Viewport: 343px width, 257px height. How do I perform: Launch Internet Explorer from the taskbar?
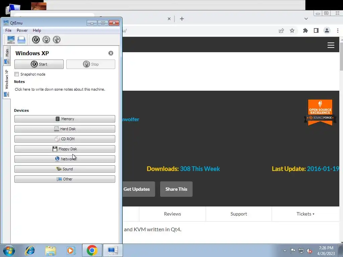[x=30, y=250]
